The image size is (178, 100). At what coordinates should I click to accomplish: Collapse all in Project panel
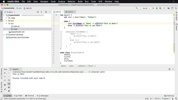coord(41,12)
